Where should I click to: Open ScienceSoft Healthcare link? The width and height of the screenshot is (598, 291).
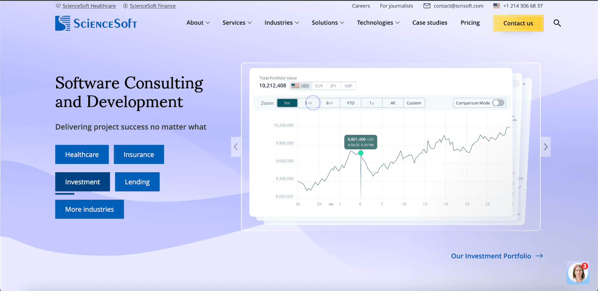click(89, 6)
